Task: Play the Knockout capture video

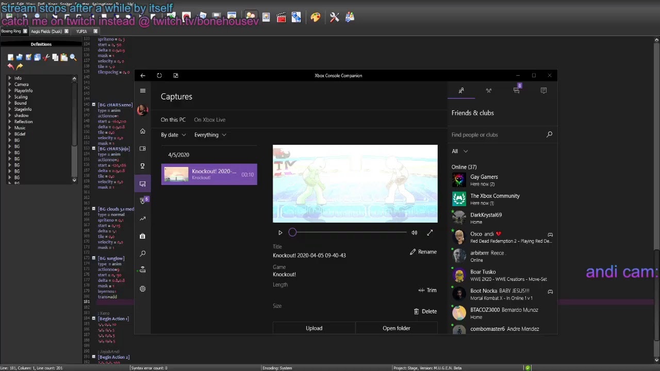Action: pyautogui.click(x=280, y=233)
